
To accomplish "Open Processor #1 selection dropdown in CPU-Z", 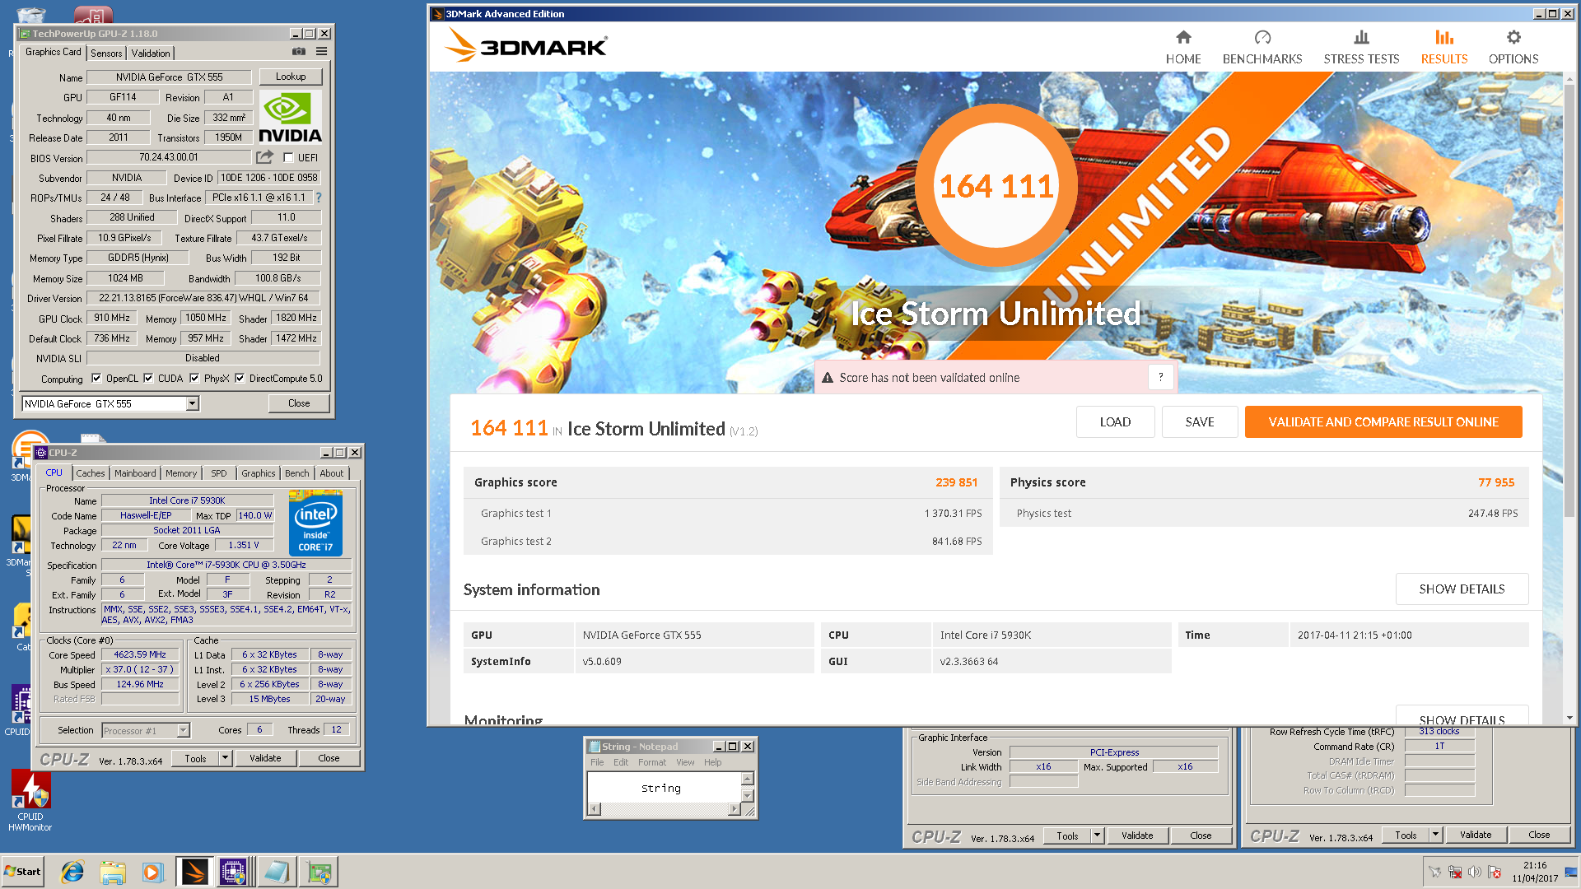I will click(183, 730).
